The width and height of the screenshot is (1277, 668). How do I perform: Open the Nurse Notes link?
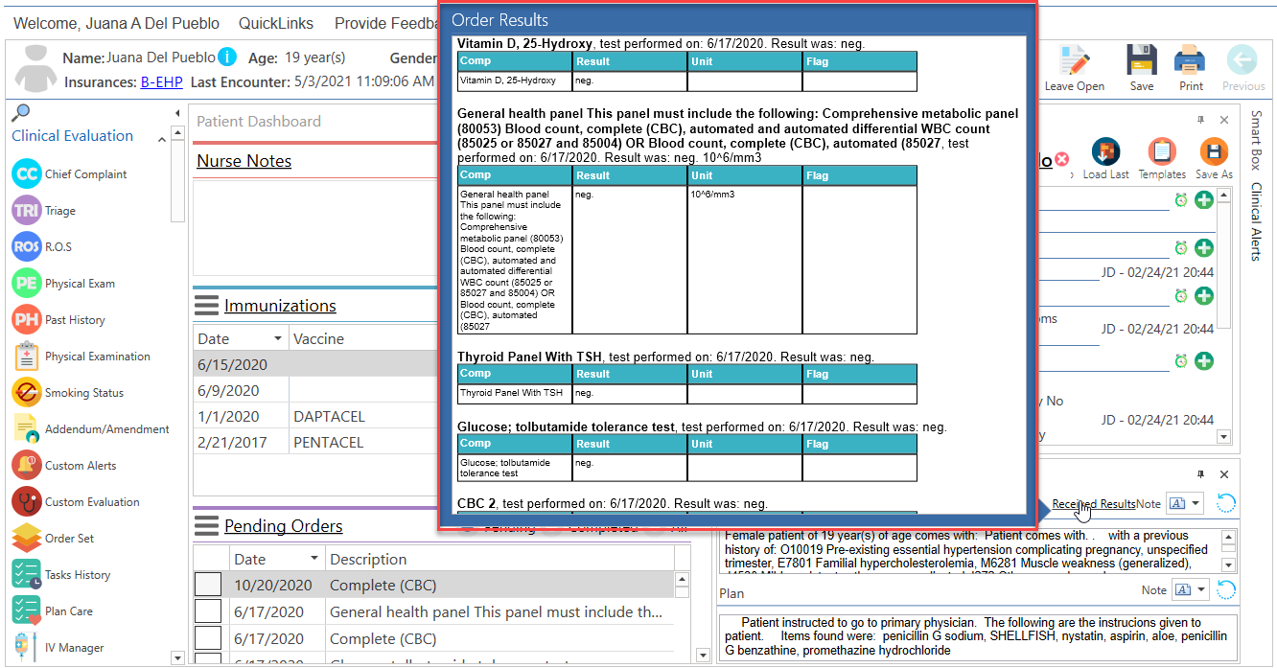[x=244, y=161]
